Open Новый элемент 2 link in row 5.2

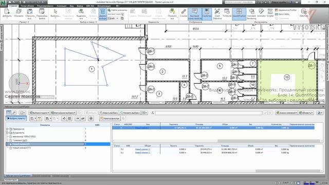point(142,150)
